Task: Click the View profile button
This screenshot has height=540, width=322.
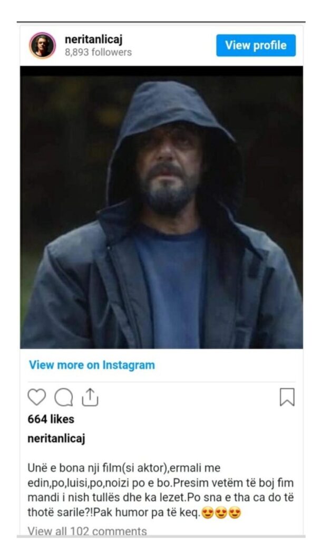Action: click(256, 45)
